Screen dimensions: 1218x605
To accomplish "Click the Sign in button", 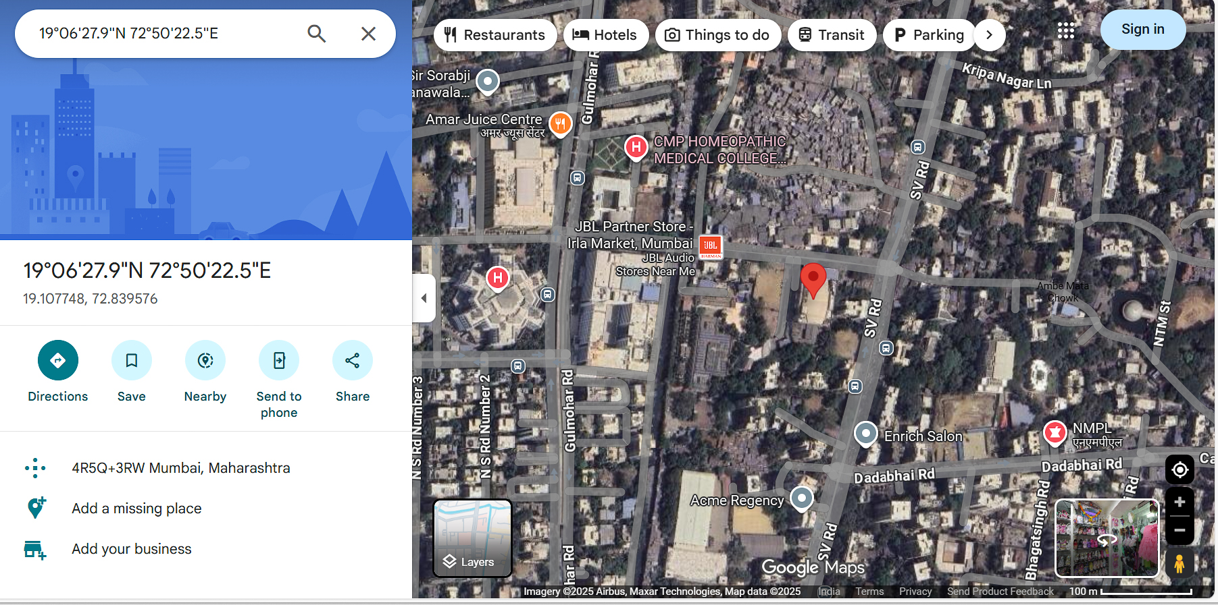I will (1143, 29).
